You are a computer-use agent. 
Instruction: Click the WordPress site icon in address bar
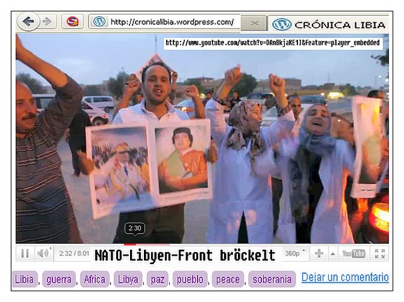pyautogui.click(x=99, y=21)
